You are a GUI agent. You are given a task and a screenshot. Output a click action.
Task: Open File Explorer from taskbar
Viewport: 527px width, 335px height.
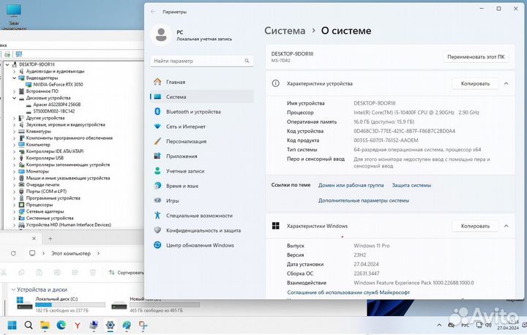coord(45,325)
